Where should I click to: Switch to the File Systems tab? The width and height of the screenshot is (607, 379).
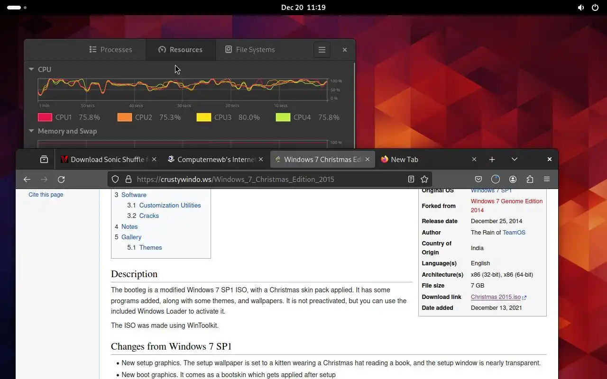[x=250, y=50]
